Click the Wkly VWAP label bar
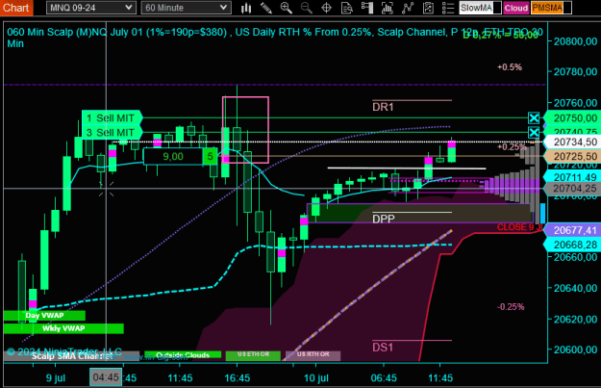Viewport: 601px width, 388px height. (63, 328)
